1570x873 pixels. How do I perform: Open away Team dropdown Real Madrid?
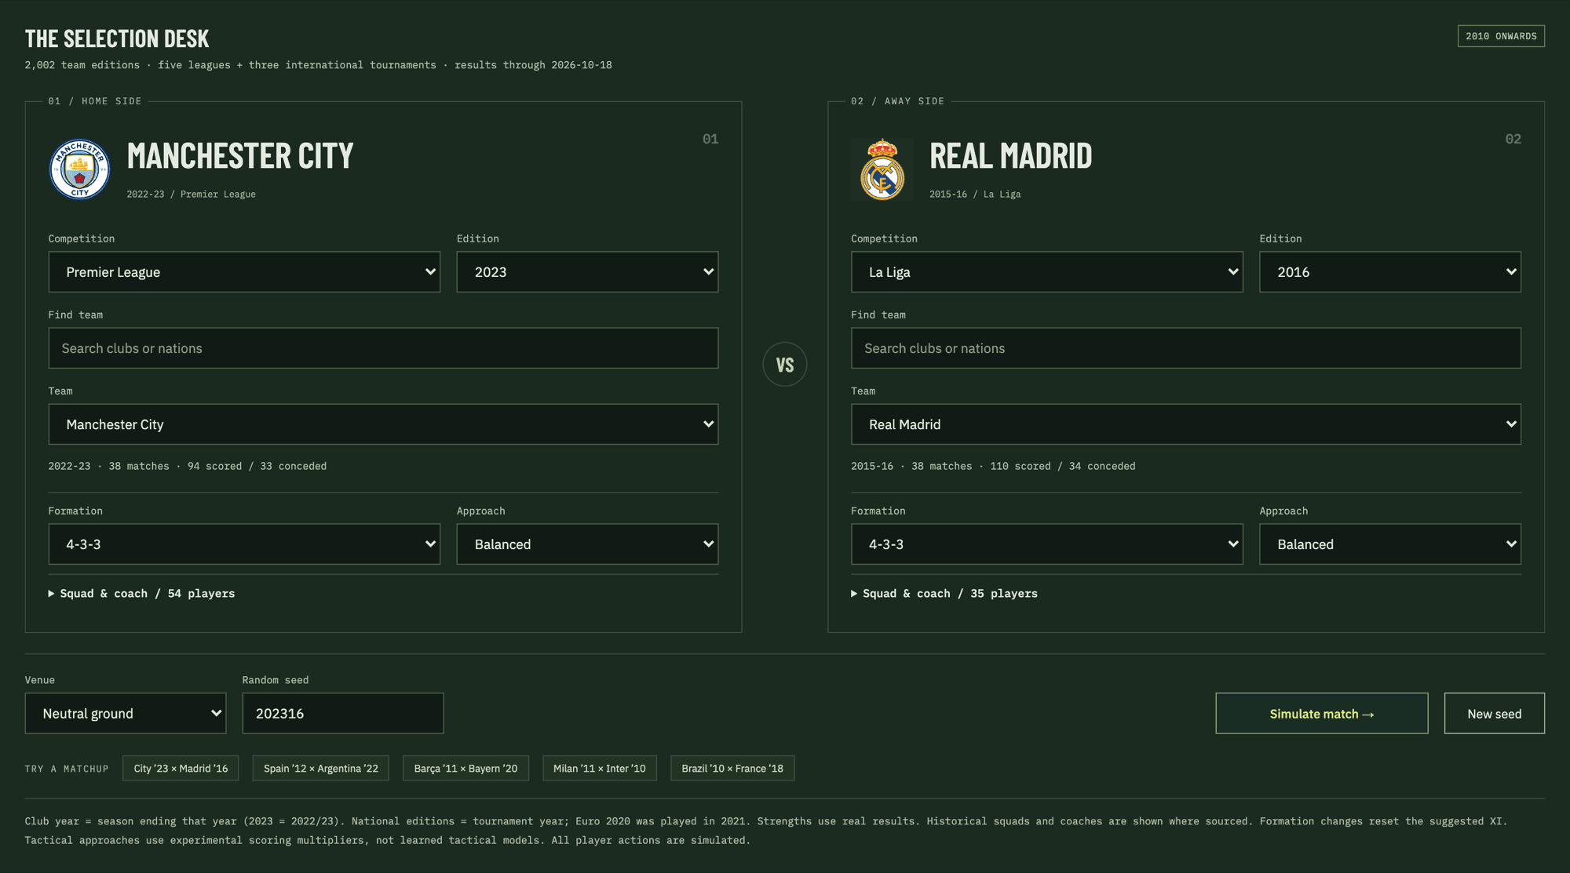point(1186,424)
